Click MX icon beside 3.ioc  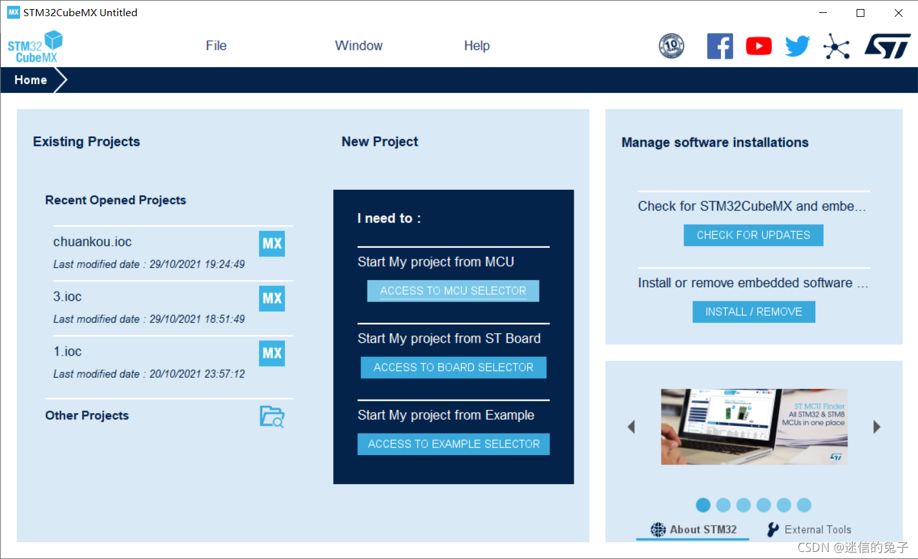272,298
